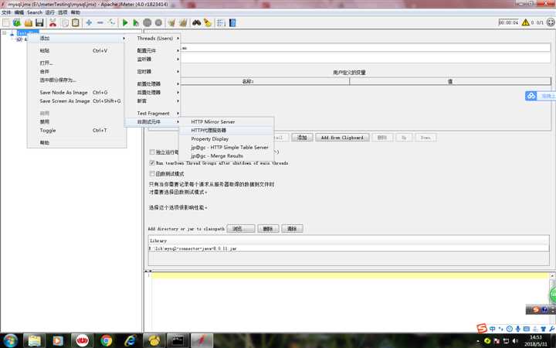Open the 选项 menu in menu bar

pos(63,12)
